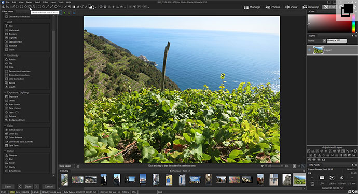This screenshot has width=358, height=194.
Task: Collapse the Add filter group
Action: (5, 22)
